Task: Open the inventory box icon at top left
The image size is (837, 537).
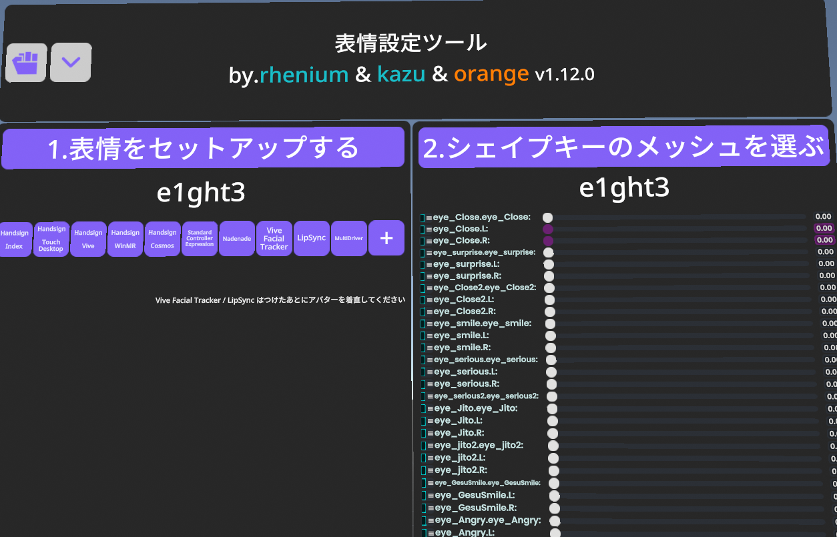Action: click(26, 63)
